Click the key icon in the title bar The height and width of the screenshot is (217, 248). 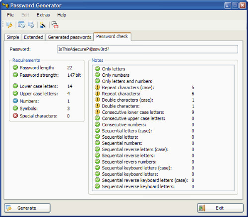click(5, 5)
